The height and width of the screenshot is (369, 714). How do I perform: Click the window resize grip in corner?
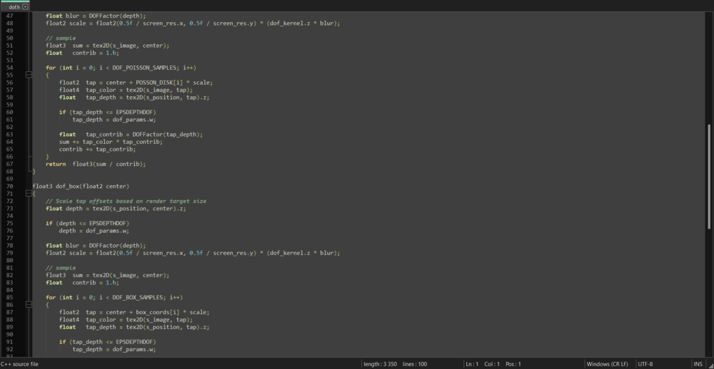710,365
